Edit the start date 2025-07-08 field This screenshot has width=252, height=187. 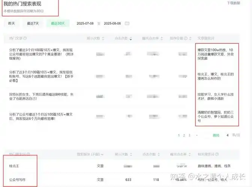pyautogui.click(x=85, y=24)
